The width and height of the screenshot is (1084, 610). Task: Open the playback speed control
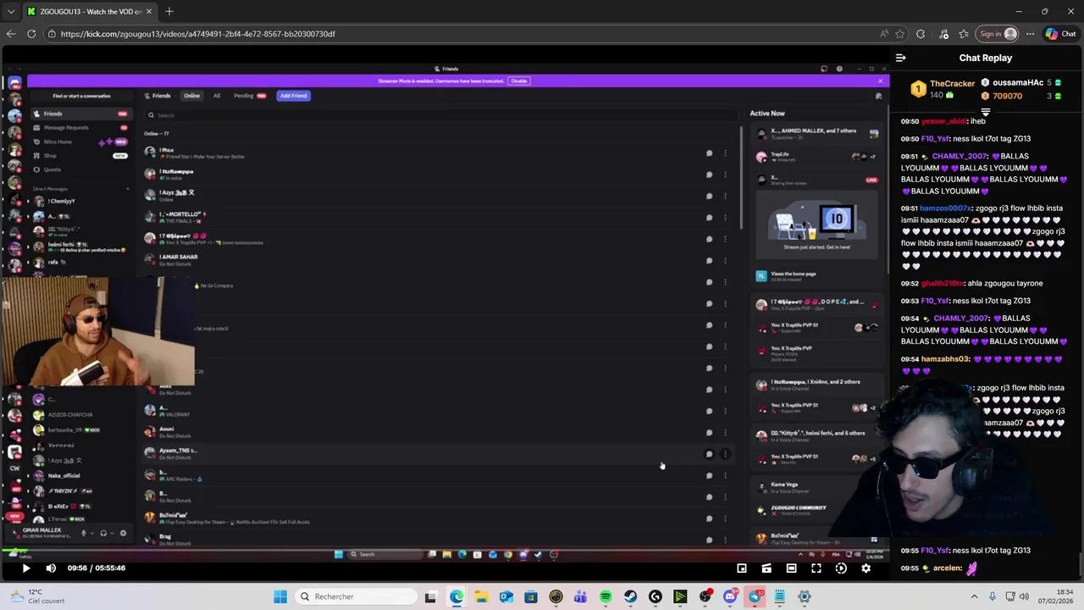click(841, 568)
